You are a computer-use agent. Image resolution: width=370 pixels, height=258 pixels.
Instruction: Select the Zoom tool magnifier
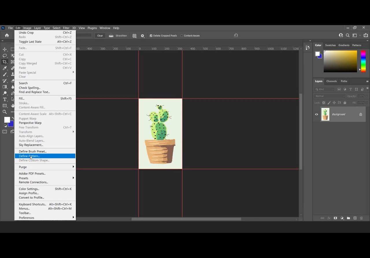[x=5, y=112]
